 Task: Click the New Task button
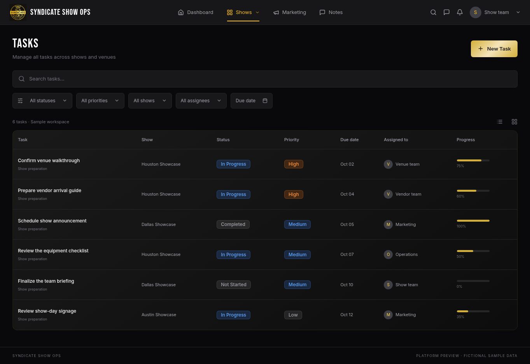tap(494, 49)
